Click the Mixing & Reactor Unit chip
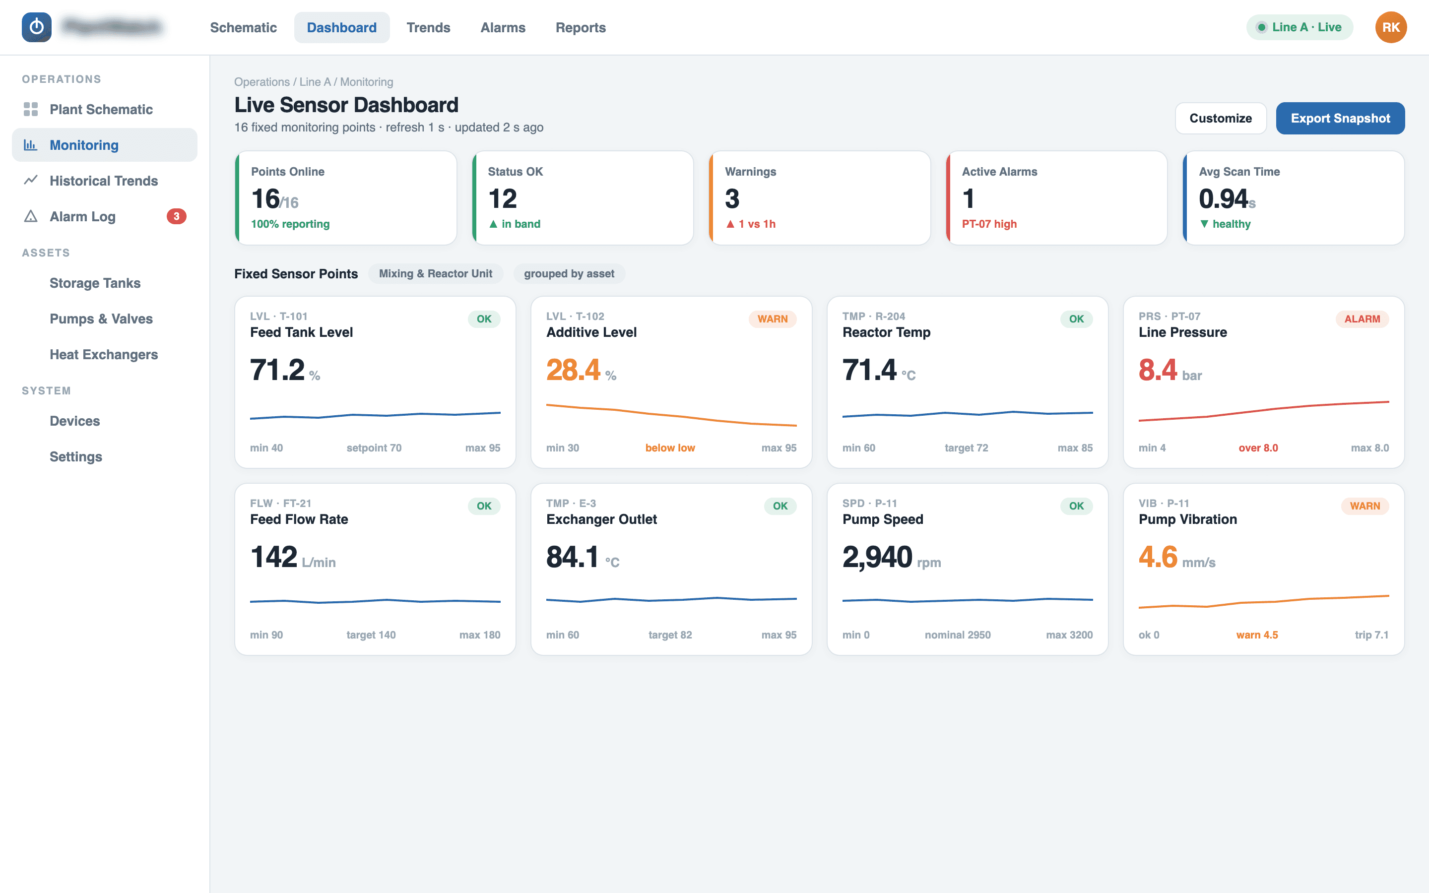The height and width of the screenshot is (893, 1429). tap(435, 273)
